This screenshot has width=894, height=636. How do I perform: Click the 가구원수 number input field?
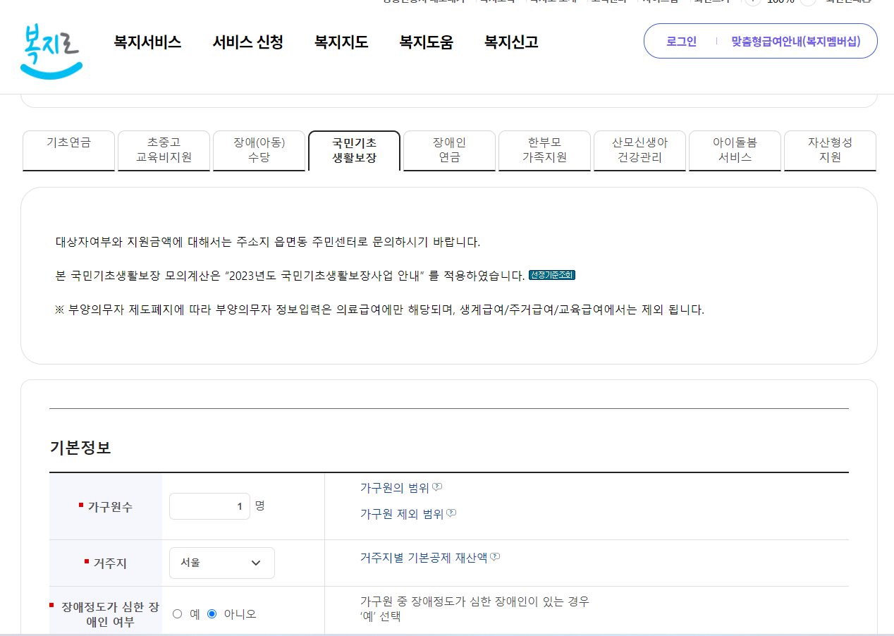[209, 506]
